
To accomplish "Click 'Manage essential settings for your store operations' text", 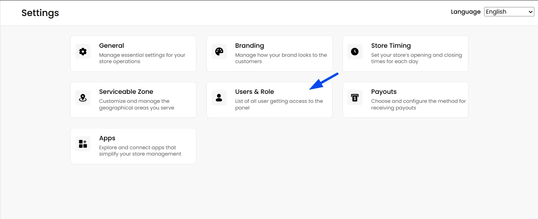I will (x=142, y=58).
